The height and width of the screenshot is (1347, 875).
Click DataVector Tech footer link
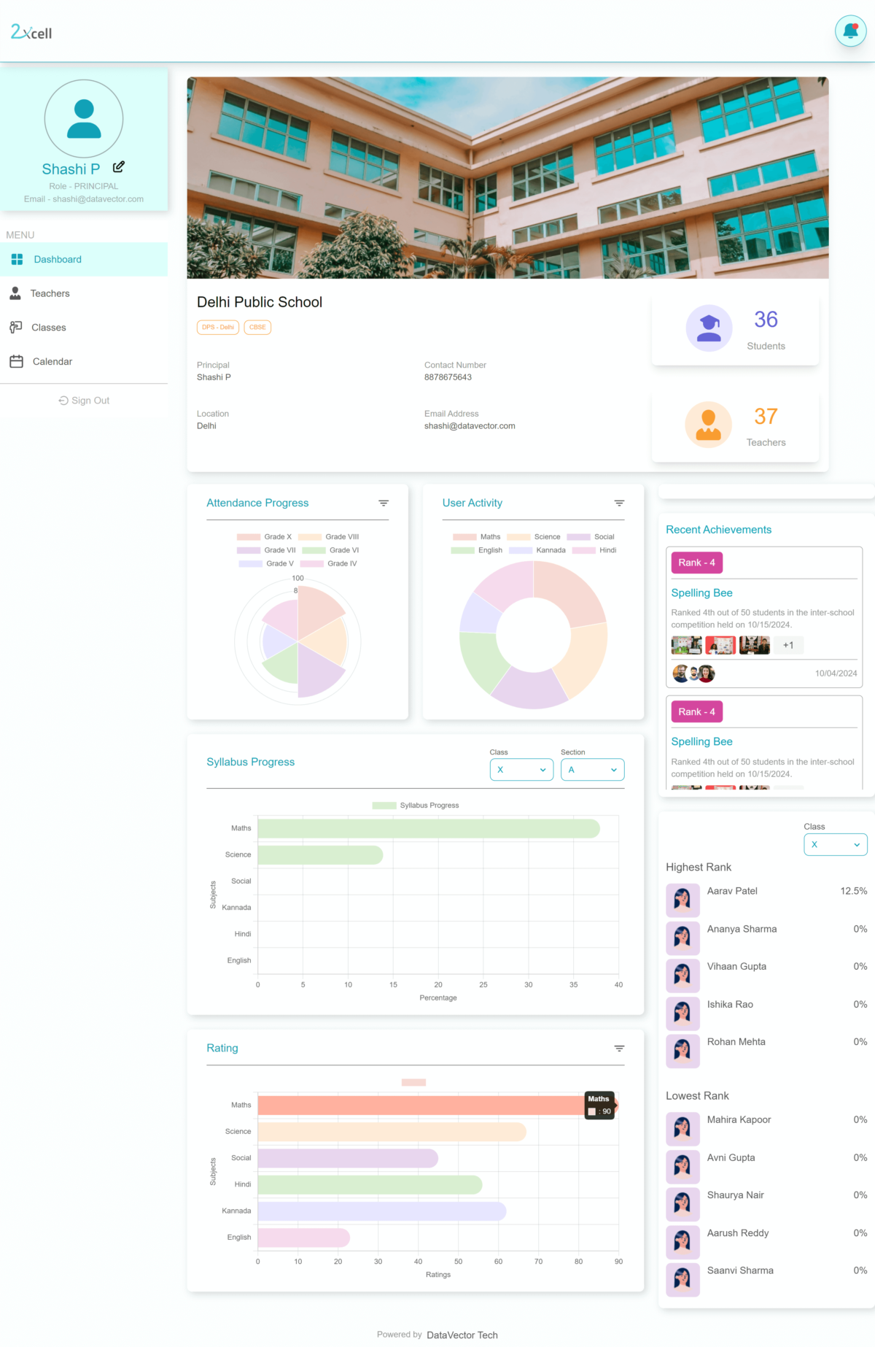(x=462, y=1335)
